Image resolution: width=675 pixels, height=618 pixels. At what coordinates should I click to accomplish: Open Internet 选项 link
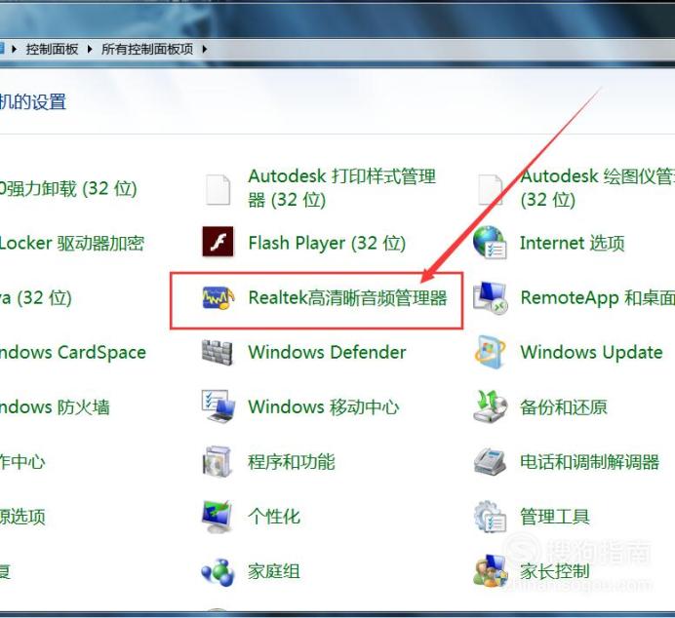pos(573,243)
